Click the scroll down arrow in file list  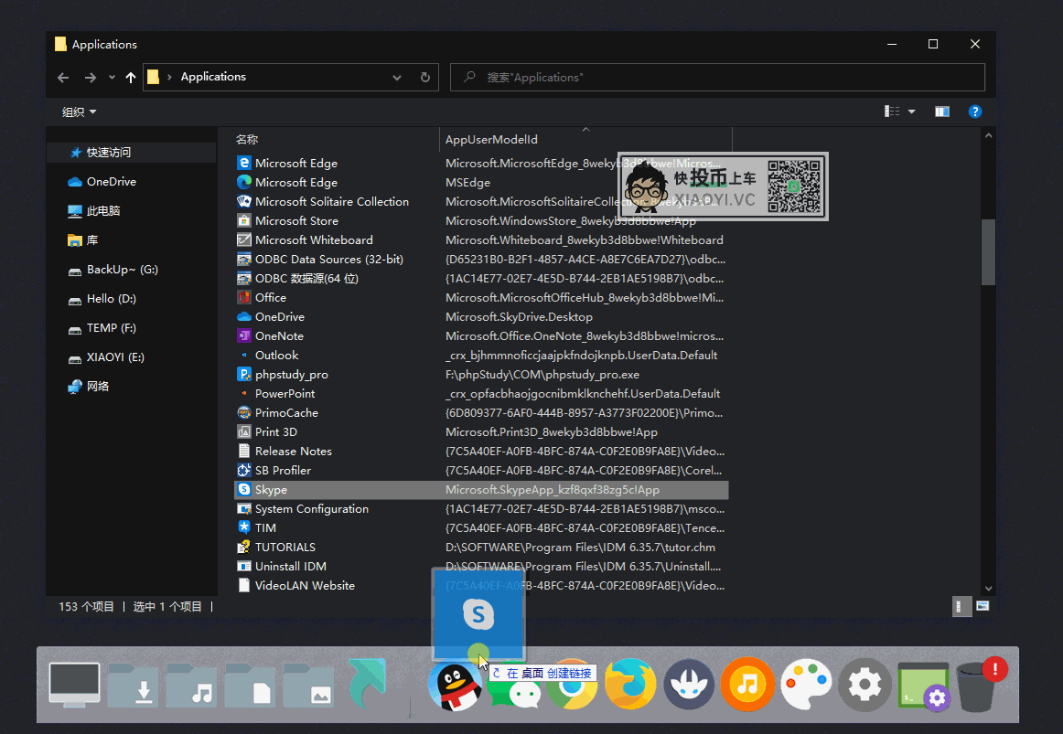pyautogui.click(x=988, y=589)
